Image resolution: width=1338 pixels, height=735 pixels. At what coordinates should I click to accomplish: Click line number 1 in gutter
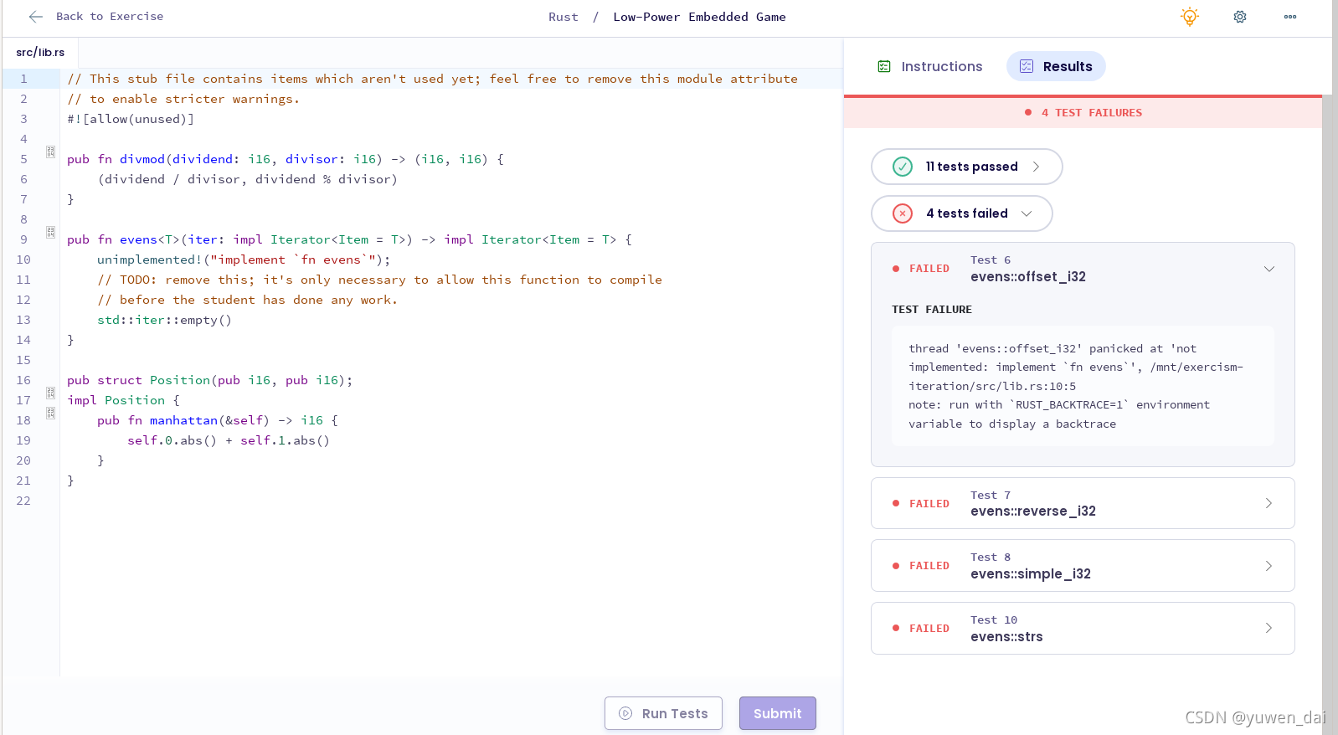(23, 79)
